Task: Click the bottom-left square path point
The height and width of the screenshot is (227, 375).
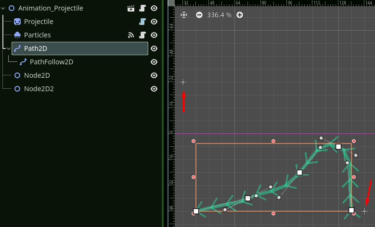Action: coord(196,211)
